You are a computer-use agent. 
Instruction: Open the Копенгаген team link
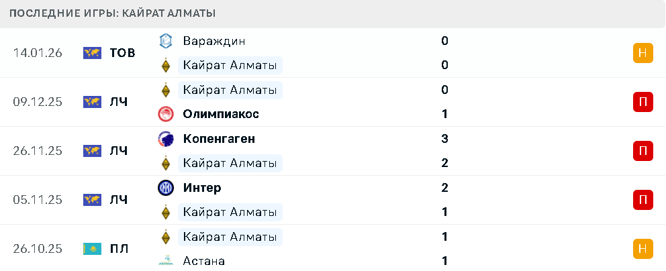pyautogui.click(x=218, y=139)
